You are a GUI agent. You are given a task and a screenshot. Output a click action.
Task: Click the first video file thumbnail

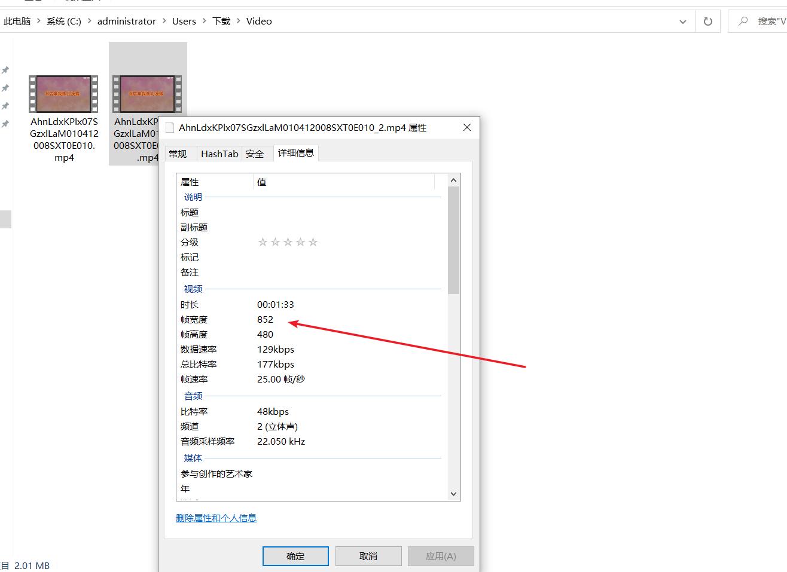[63, 94]
